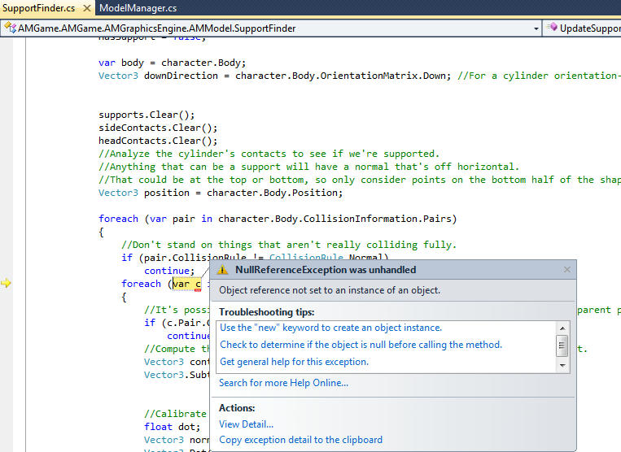The width and height of the screenshot is (621, 452).
Task: Click the tips list scrollbar thumb
Action: pos(562,346)
